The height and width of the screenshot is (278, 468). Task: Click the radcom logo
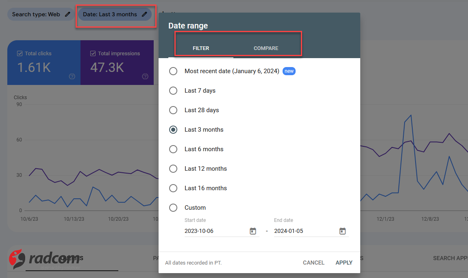pyautogui.click(x=45, y=258)
